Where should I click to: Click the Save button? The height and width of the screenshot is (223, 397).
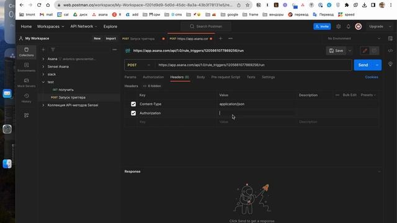click(336, 51)
